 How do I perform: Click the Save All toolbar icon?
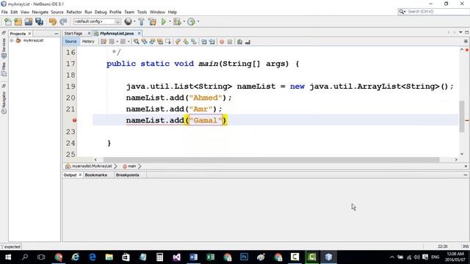[x=39, y=21]
